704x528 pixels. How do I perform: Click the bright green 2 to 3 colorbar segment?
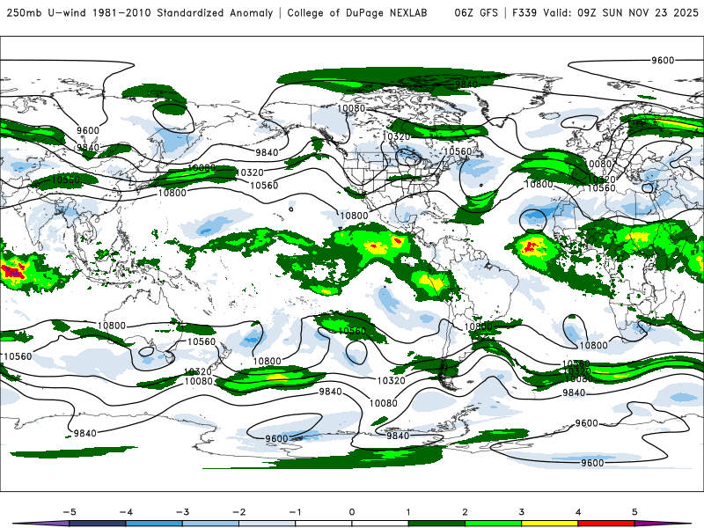(494, 524)
